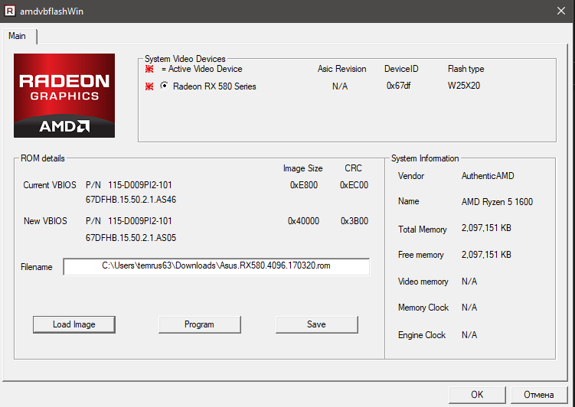Click the Total Memory label

click(423, 230)
